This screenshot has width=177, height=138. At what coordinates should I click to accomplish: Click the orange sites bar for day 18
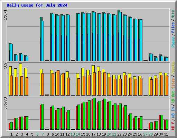[x=100, y=83]
